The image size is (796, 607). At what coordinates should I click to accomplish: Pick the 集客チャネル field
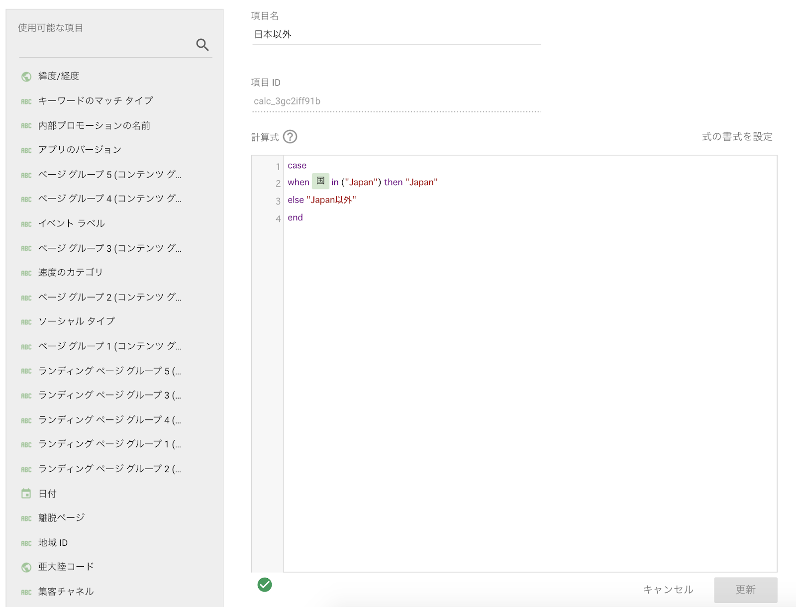[66, 592]
